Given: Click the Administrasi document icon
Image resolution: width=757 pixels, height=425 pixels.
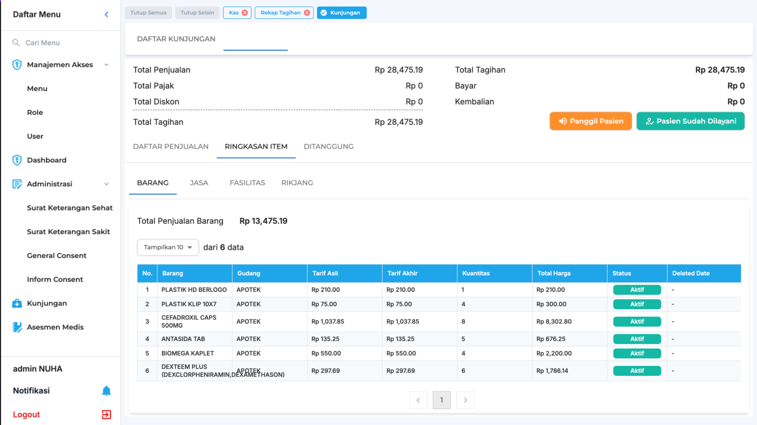Looking at the screenshot, I should [17, 184].
